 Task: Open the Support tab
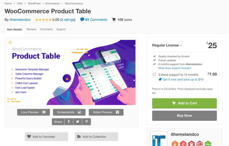pos(61,29)
